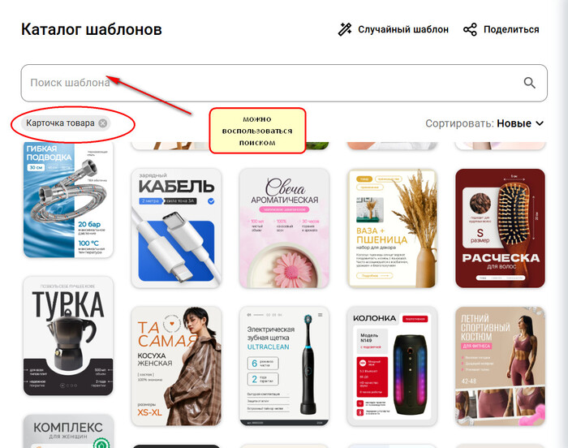568x448 pixels.
Task: Select the Карточка товара tag chip
Action: point(60,123)
